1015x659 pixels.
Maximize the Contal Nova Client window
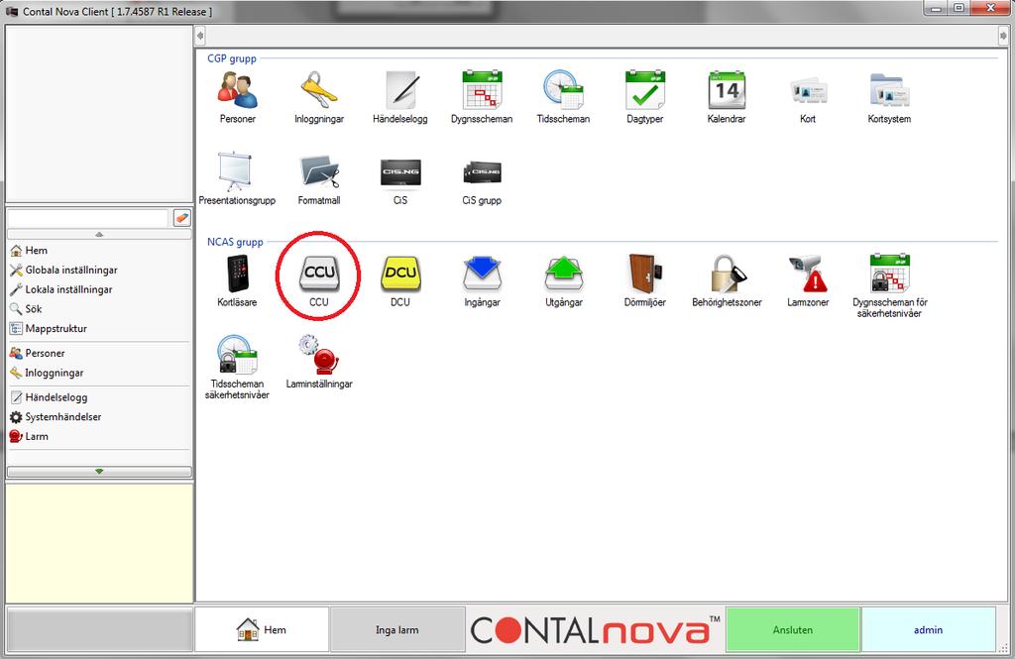[x=959, y=8]
